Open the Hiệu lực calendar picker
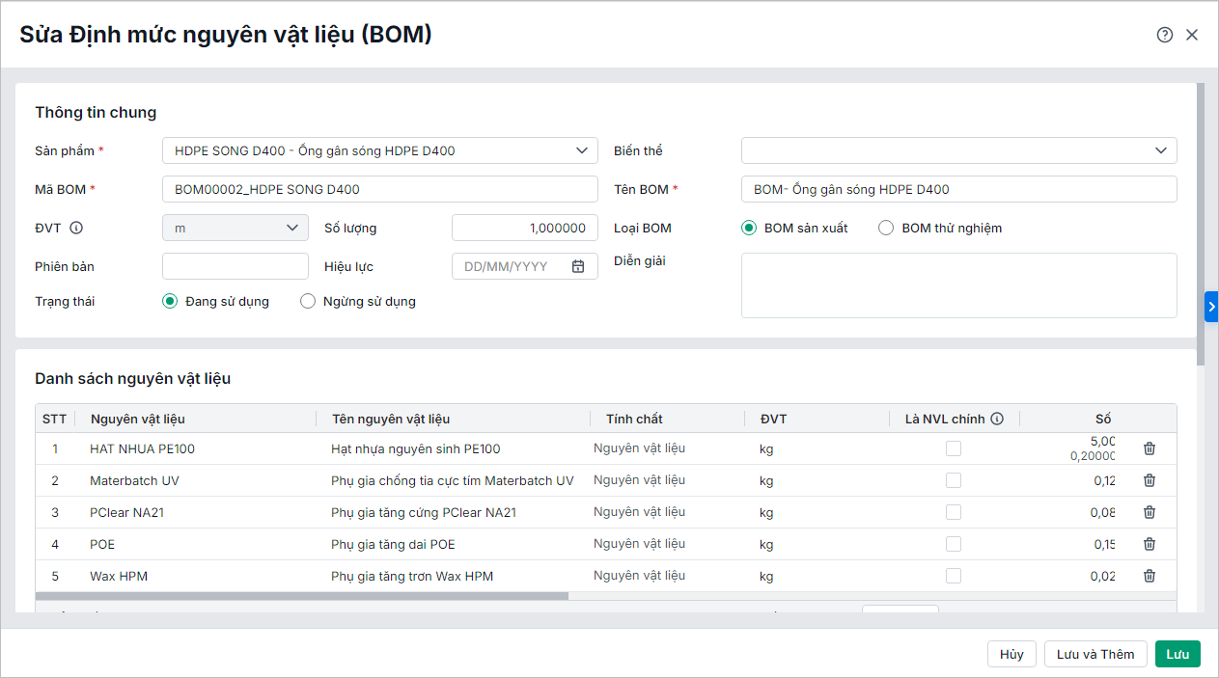 click(x=578, y=266)
